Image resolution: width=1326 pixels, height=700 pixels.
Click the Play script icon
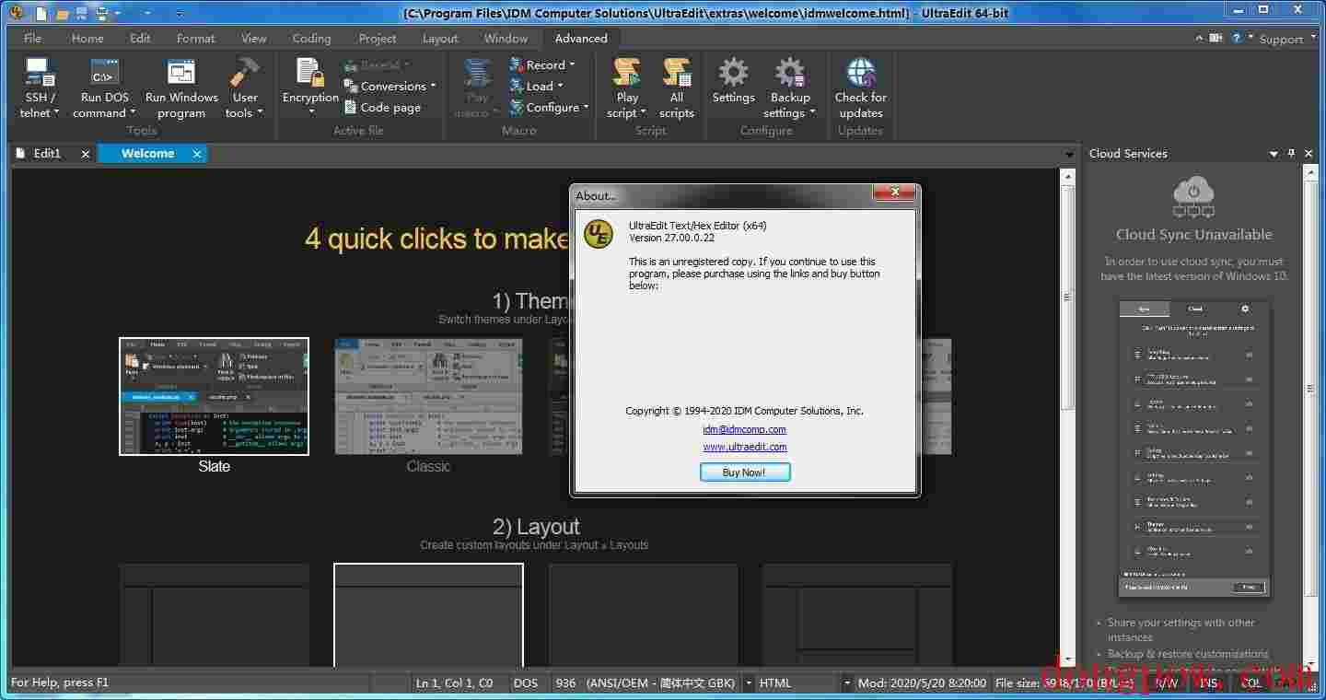tap(627, 72)
